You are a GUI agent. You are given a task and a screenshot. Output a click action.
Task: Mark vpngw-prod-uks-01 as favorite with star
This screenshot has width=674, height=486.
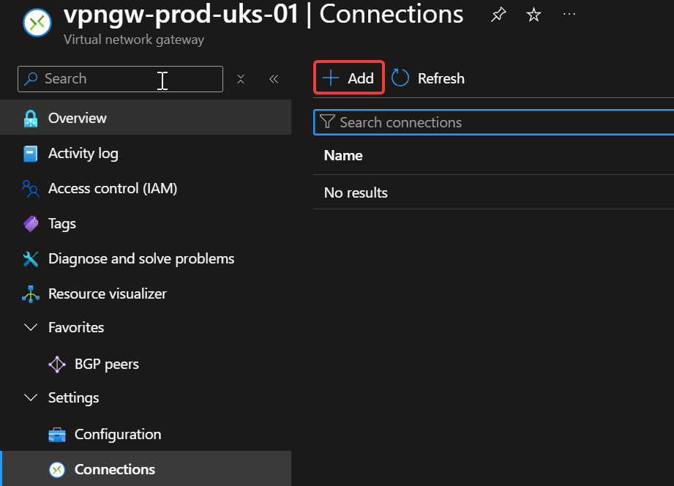click(533, 15)
